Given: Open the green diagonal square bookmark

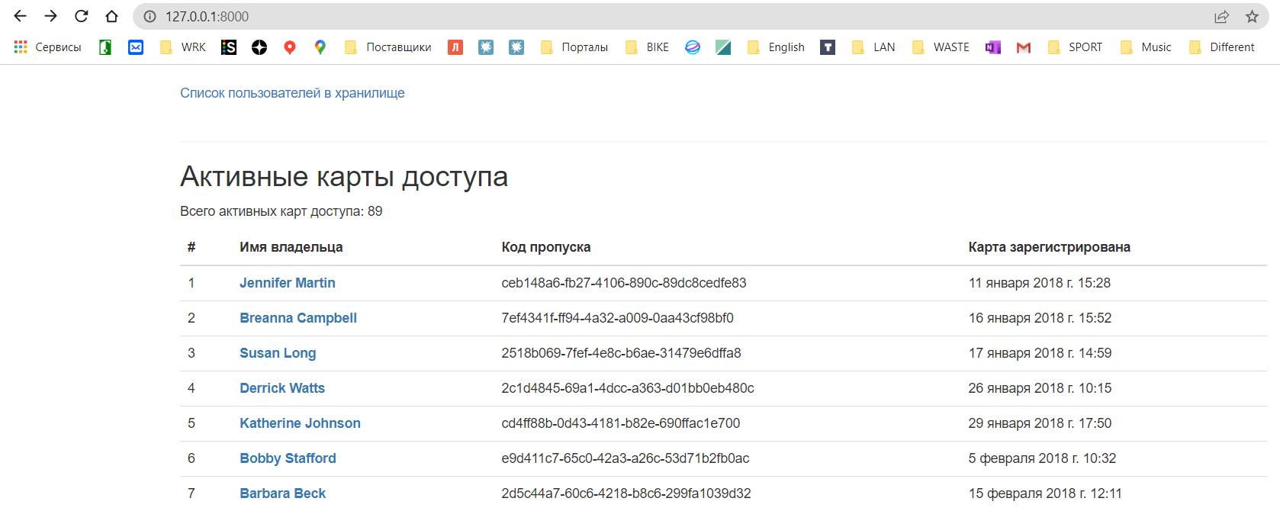Looking at the screenshot, I should point(723,47).
